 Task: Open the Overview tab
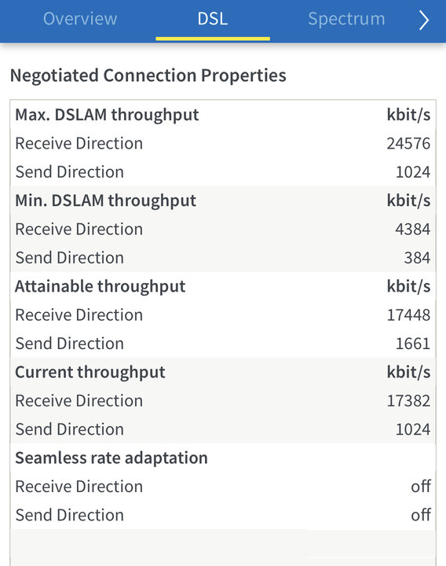tap(80, 19)
